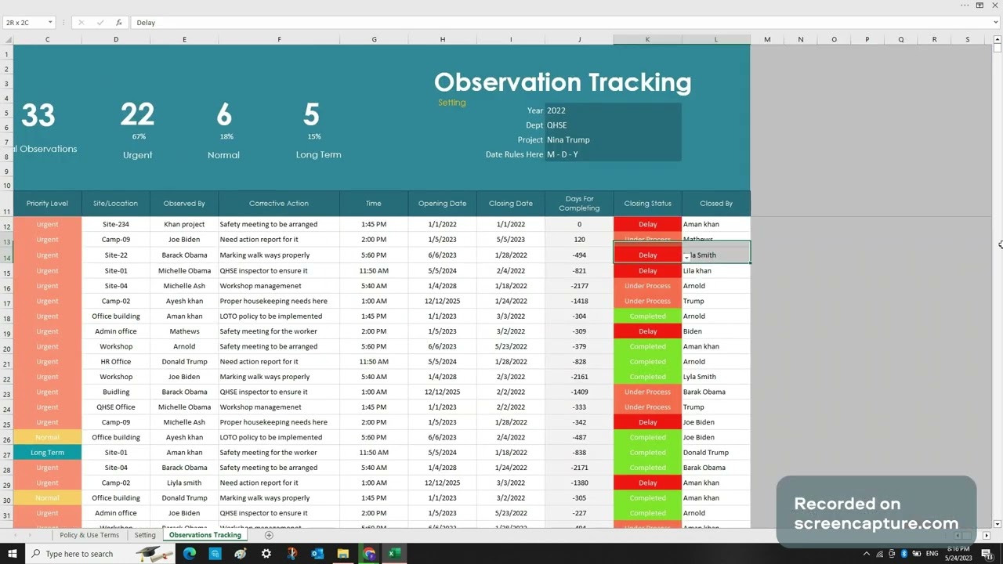This screenshot has height=564, width=1003.
Task: Add a new sheet with the plus icon
Action: click(x=269, y=535)
